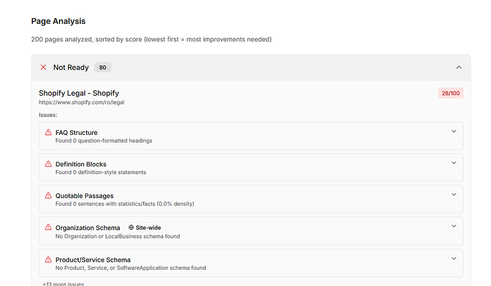Expand the Organization Schema issue chevron
491x286 pixels.
[x=454, y=226]
